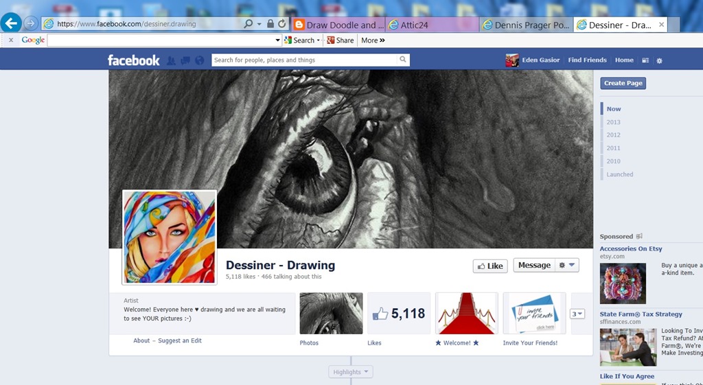The height and width of the screenshot is (385, 703).
Task: Refresh the page with the reload icon
Action: coord(282,24)
